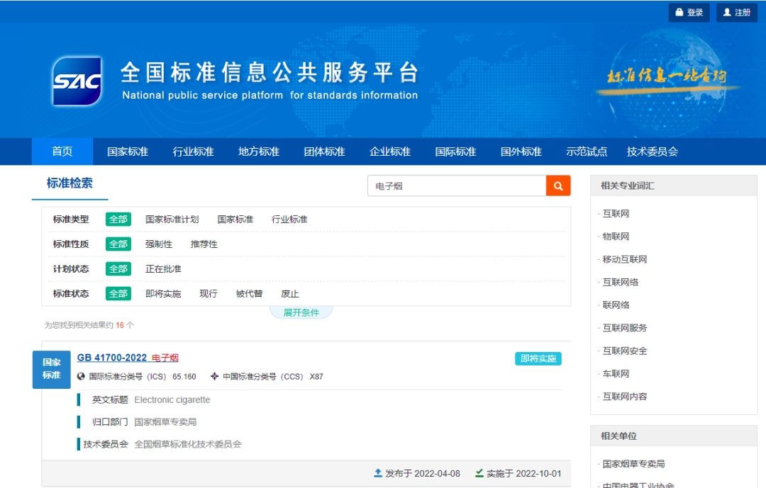Click the orange search magnifier button
The image size is (766, 488).
[558, 186]
